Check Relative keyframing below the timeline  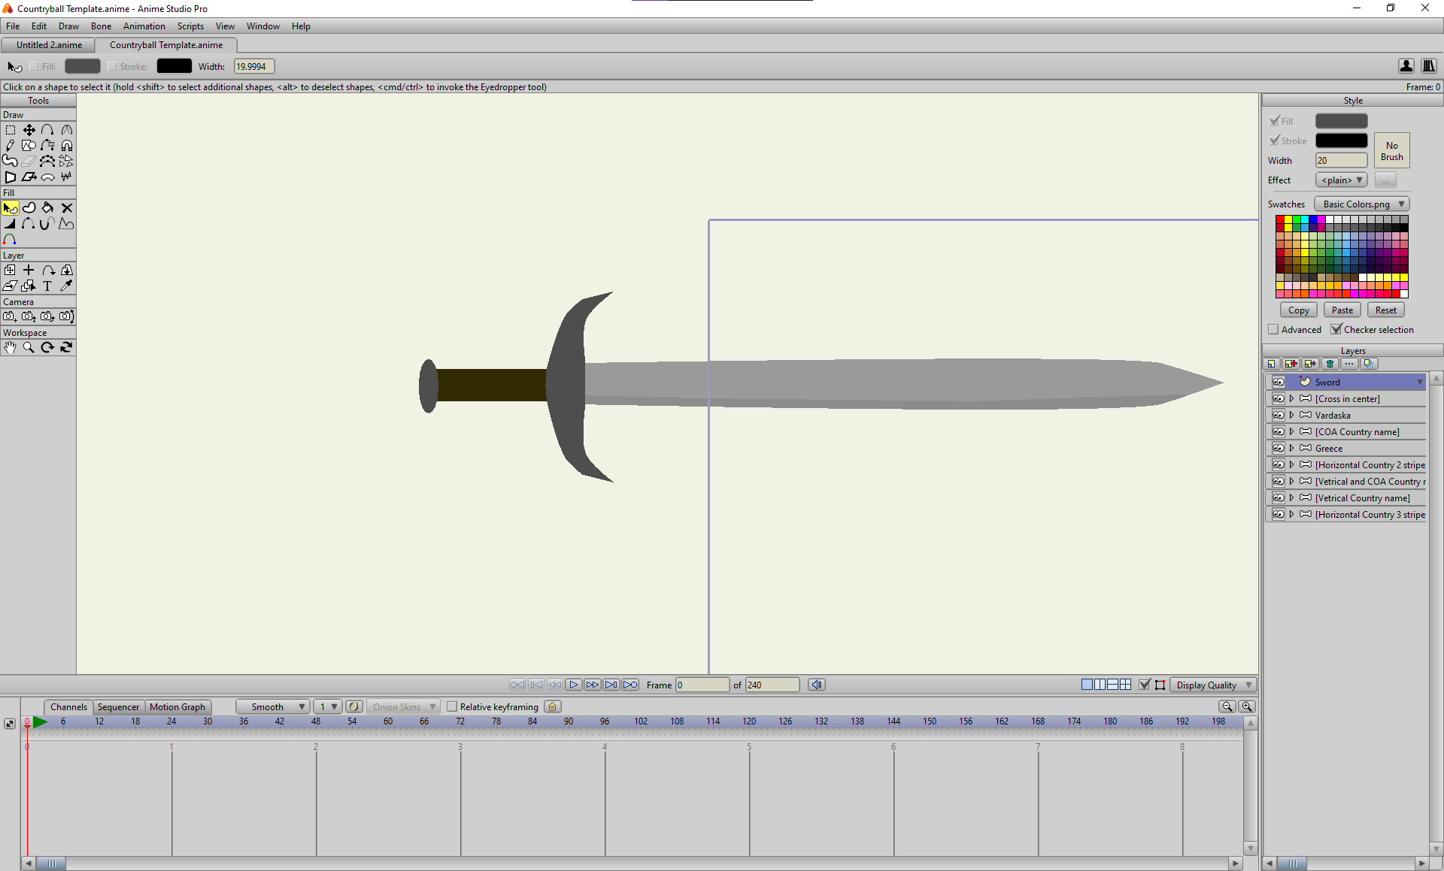click(x=452, y=706)
